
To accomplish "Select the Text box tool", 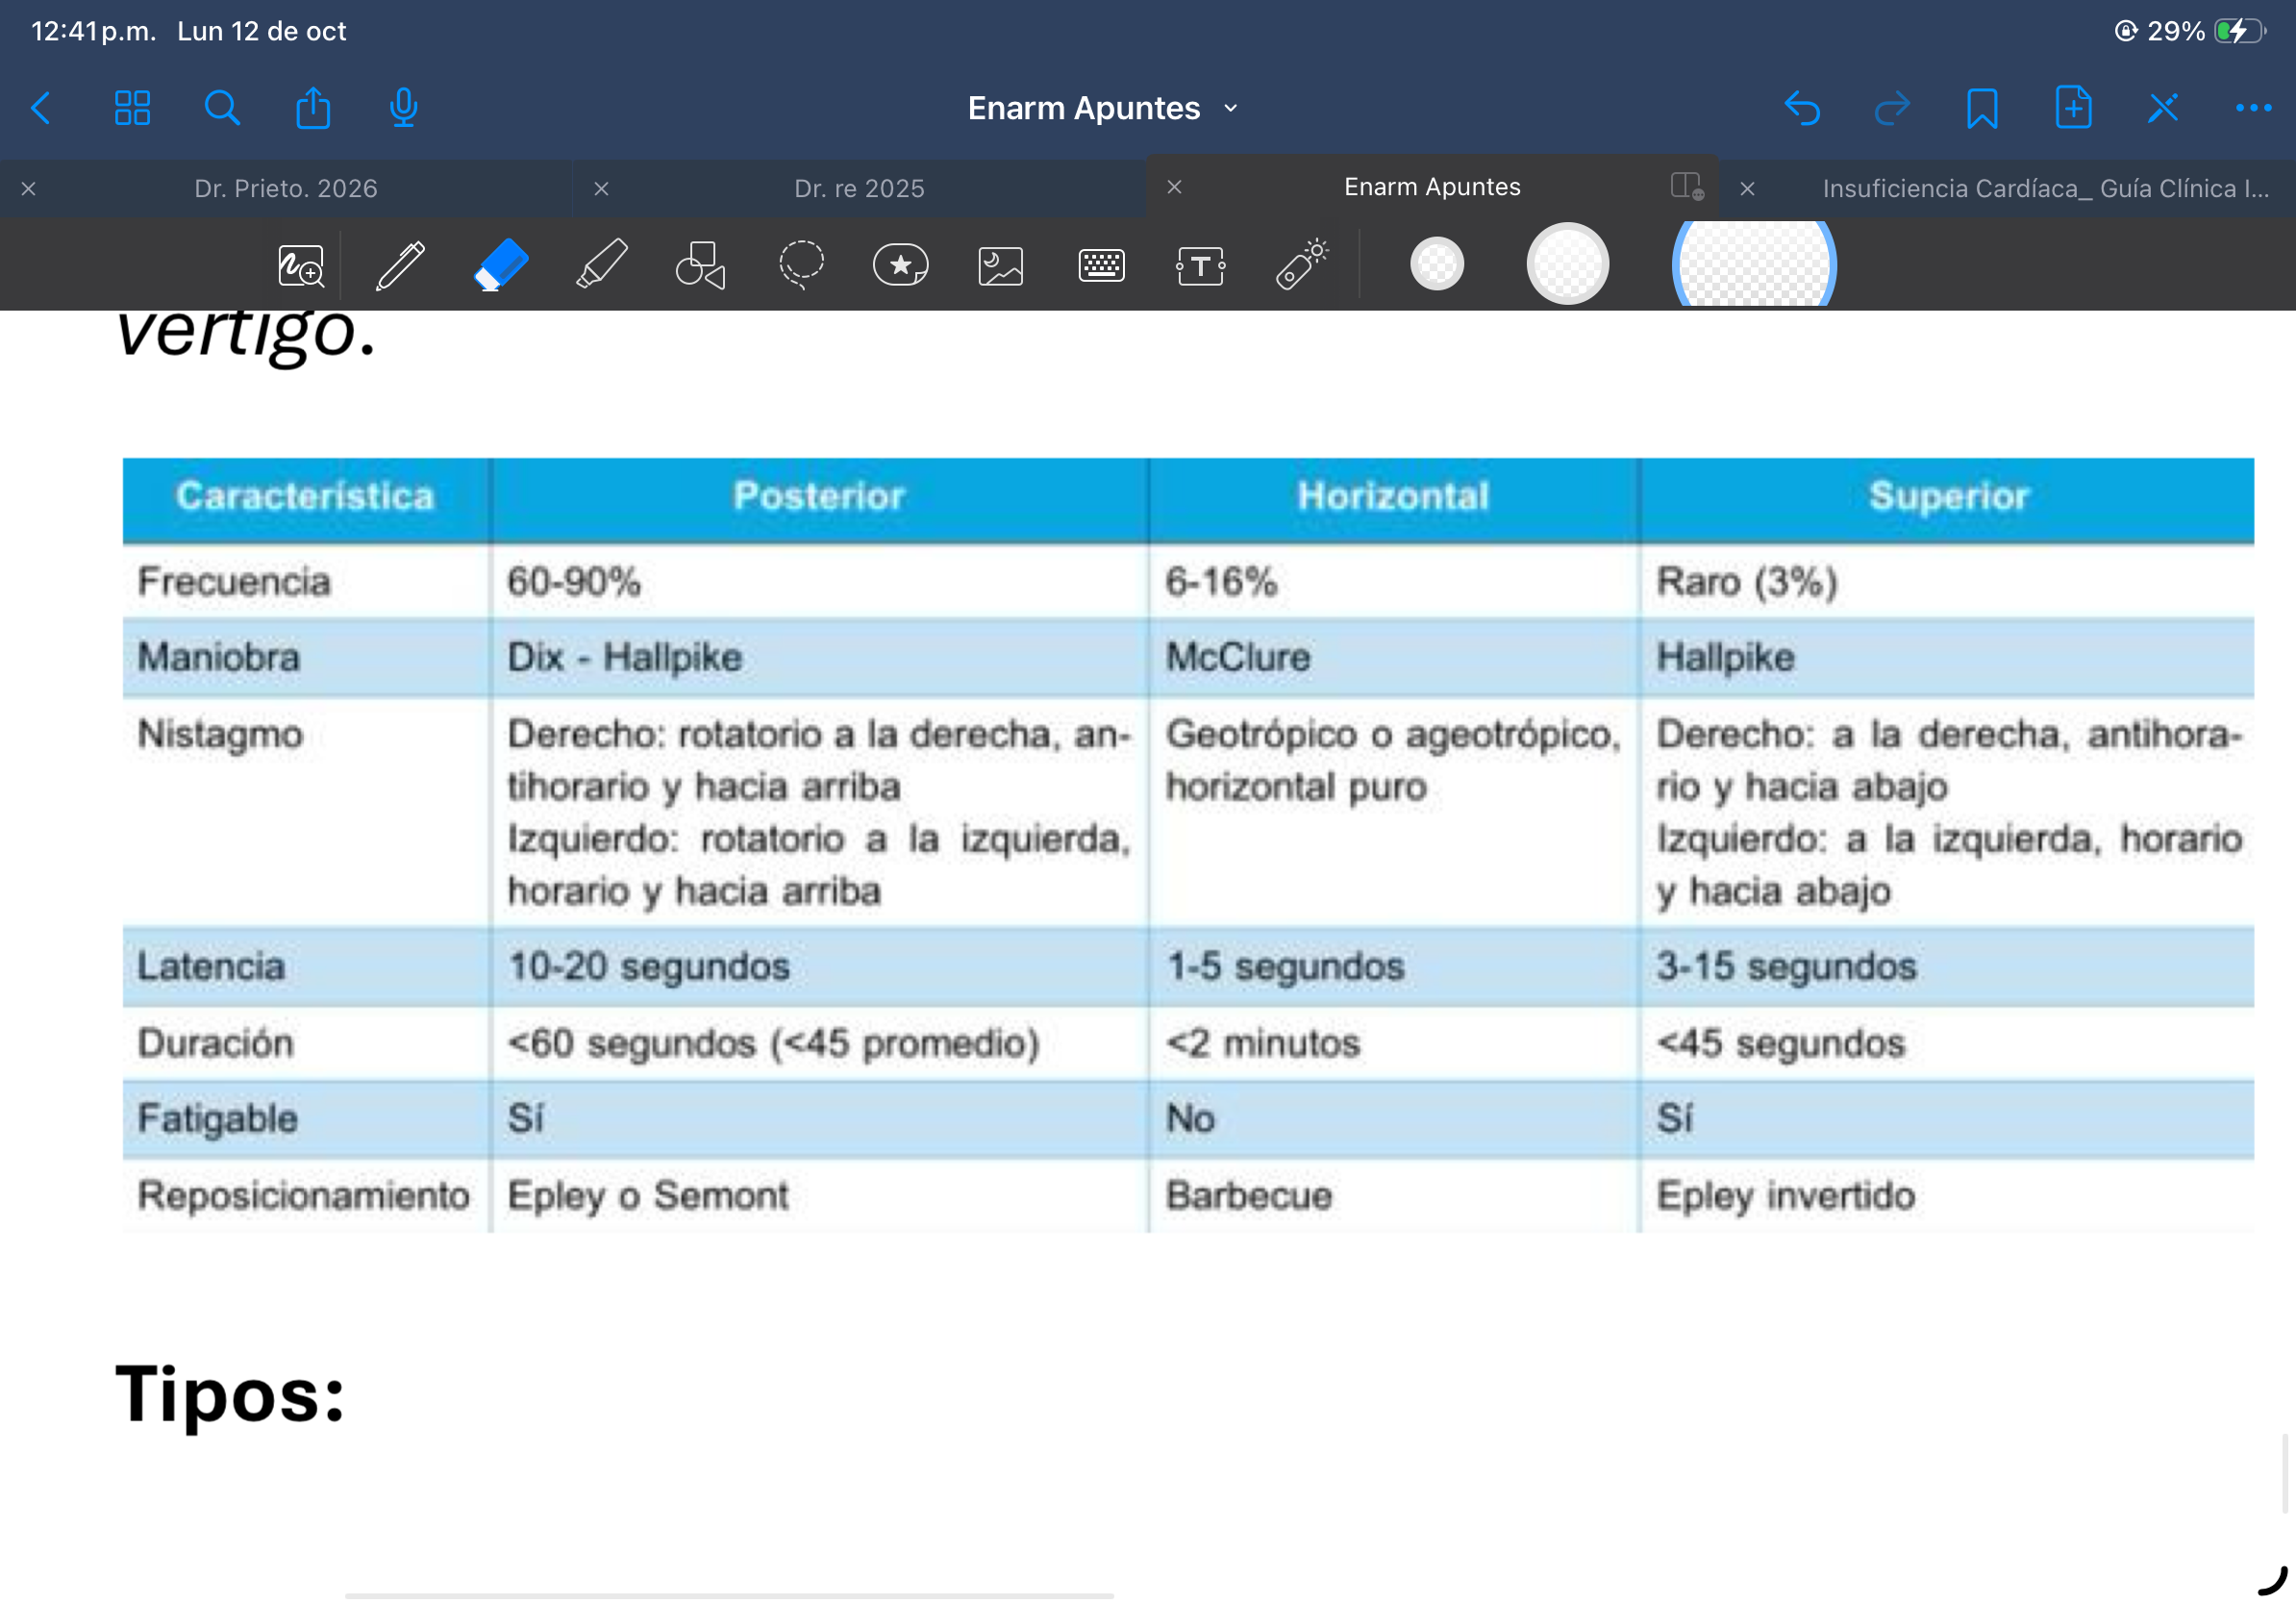I will coord(1201,266).
